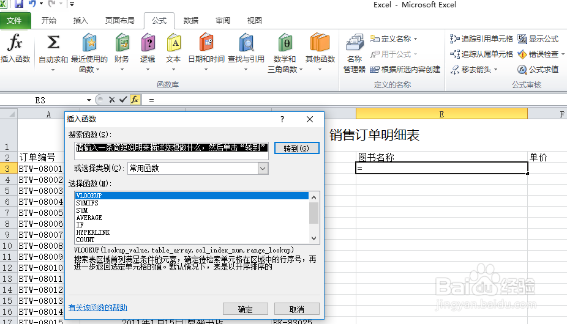Open the help on this function link
Viewport: 567px width, 324px height.
tap(97, 307)
